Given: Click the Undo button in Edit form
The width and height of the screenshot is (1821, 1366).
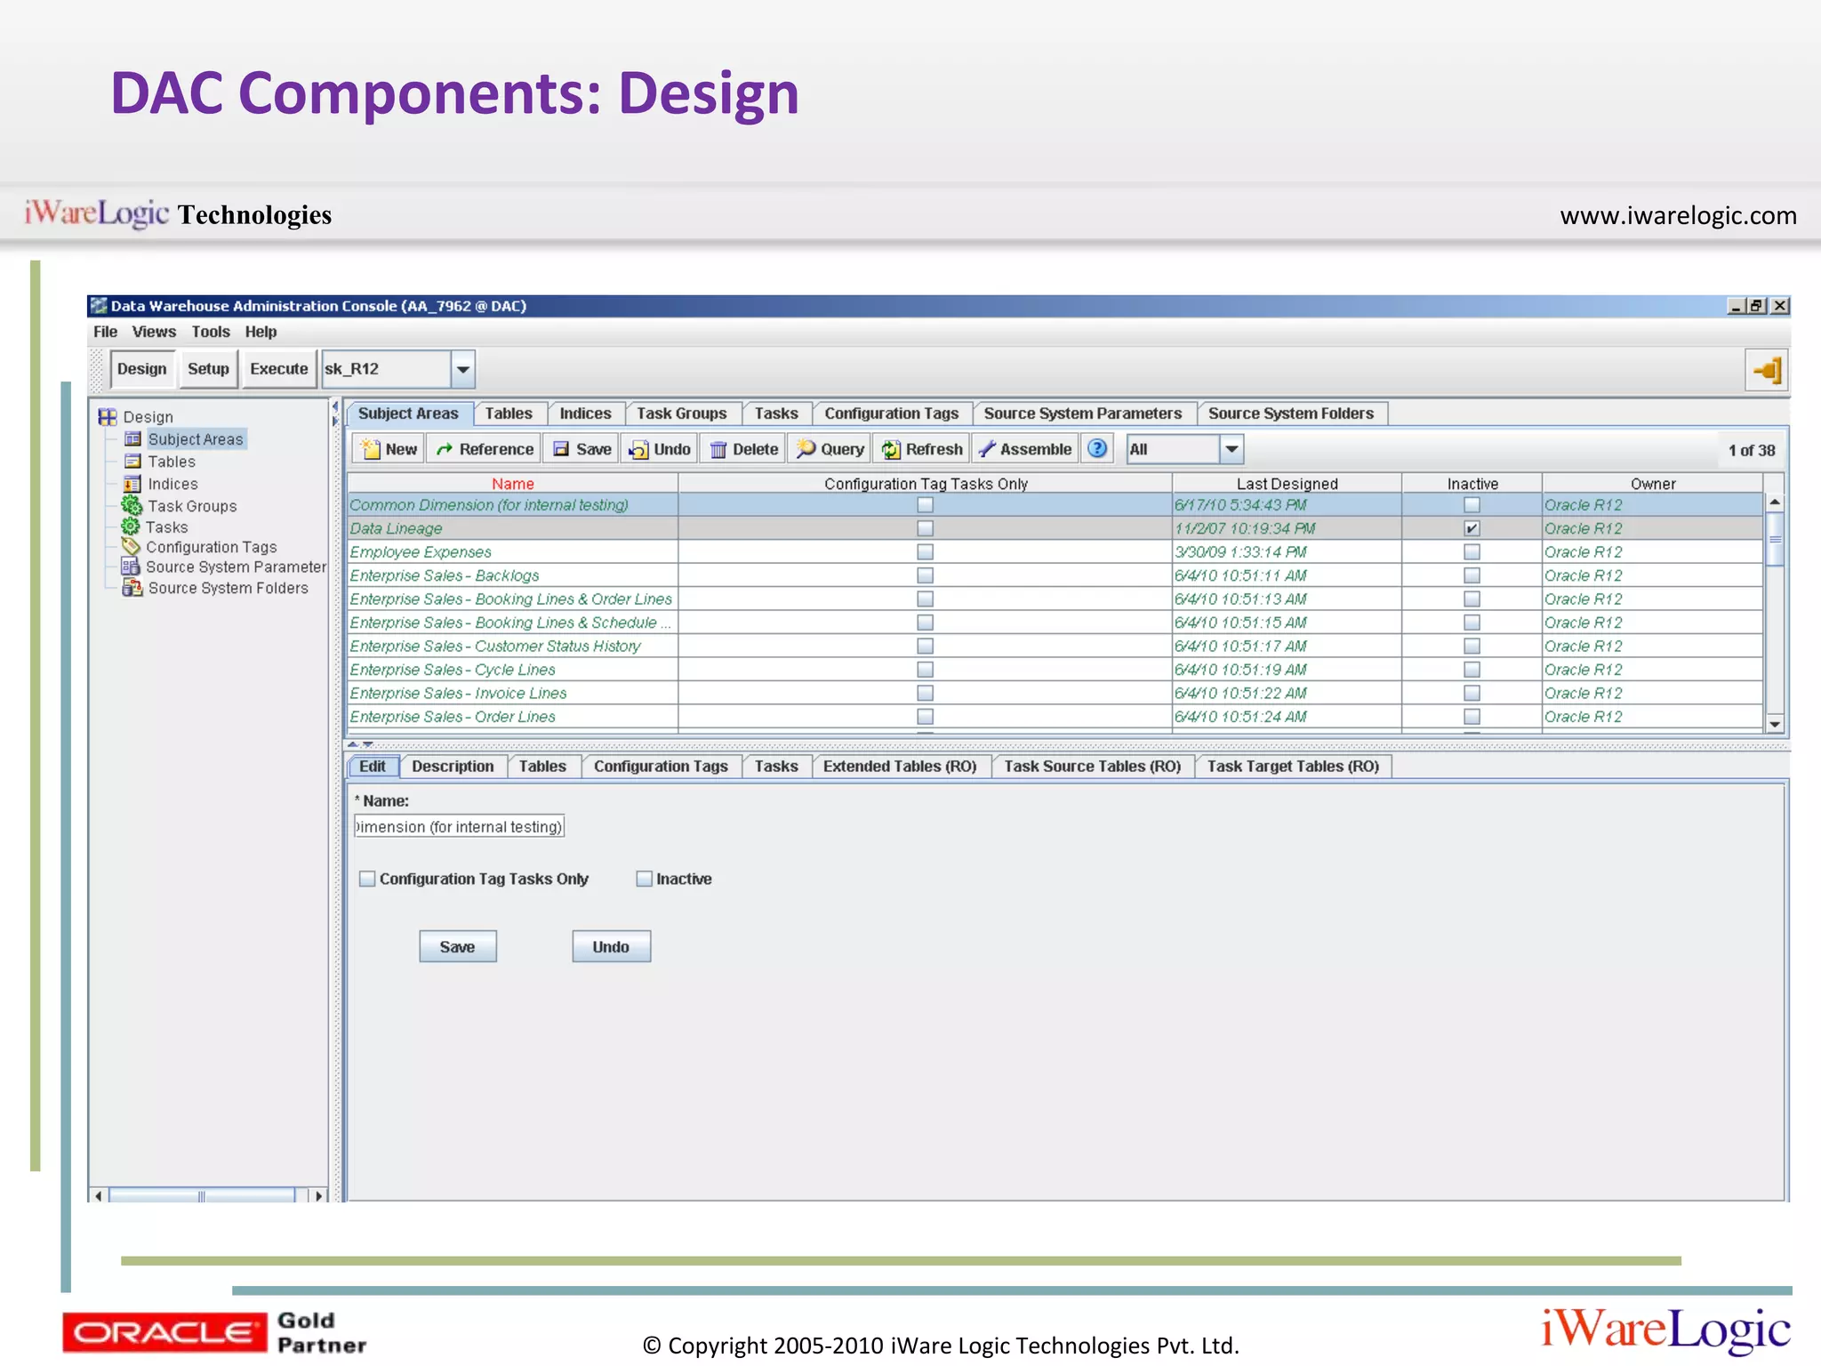Looking at the screenshot, I should pyautogui.click(x=611, y=947).
